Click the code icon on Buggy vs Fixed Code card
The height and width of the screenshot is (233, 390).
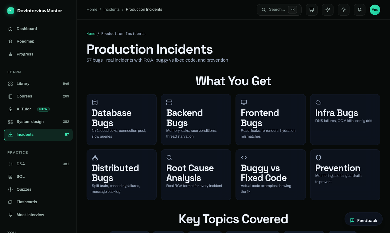click(244, 158)
